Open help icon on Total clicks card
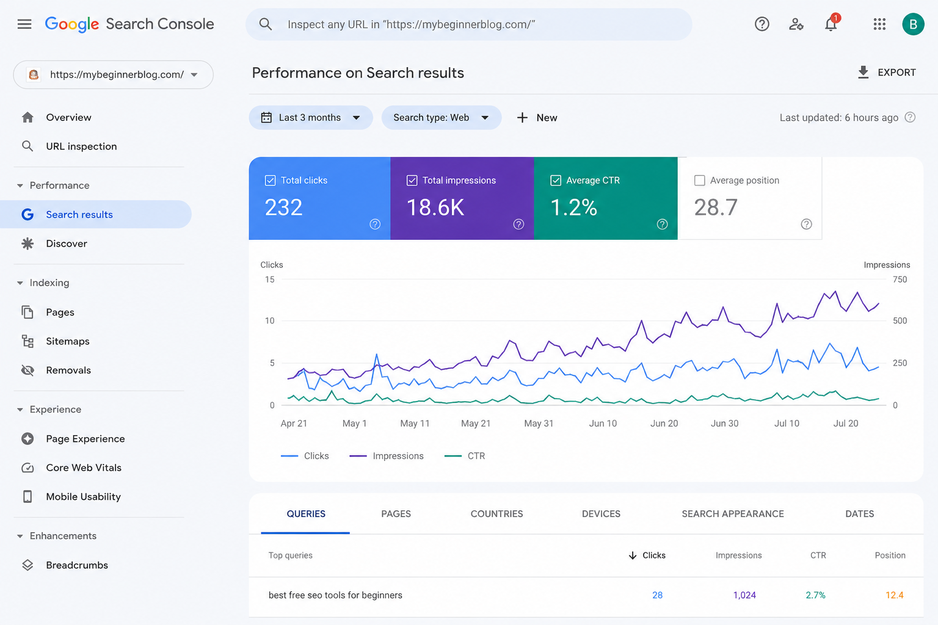The height and width of the screenshot is (625, 938). point(375,224)
